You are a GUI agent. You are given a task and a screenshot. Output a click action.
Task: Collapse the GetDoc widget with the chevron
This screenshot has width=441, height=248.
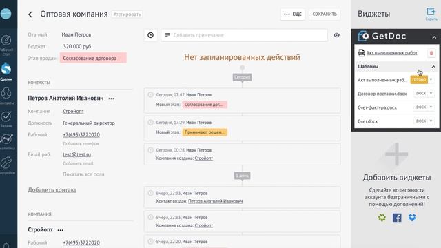[434, 37]
